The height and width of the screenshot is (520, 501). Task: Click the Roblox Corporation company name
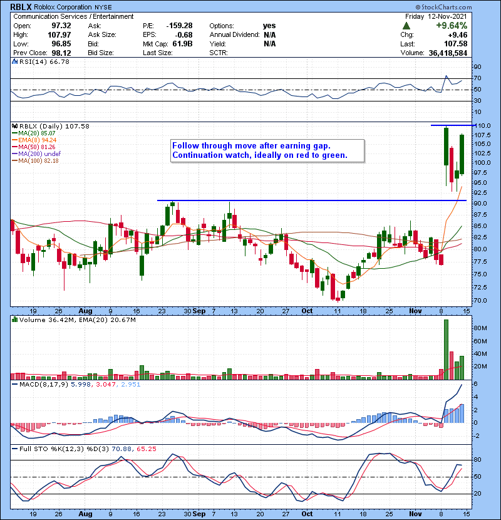point(63,7)
